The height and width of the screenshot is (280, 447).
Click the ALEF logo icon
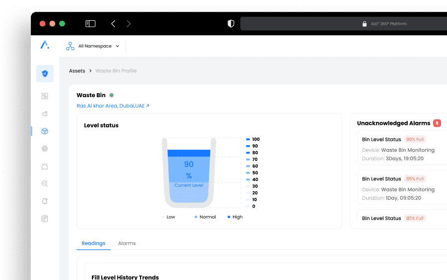(45, 45)
